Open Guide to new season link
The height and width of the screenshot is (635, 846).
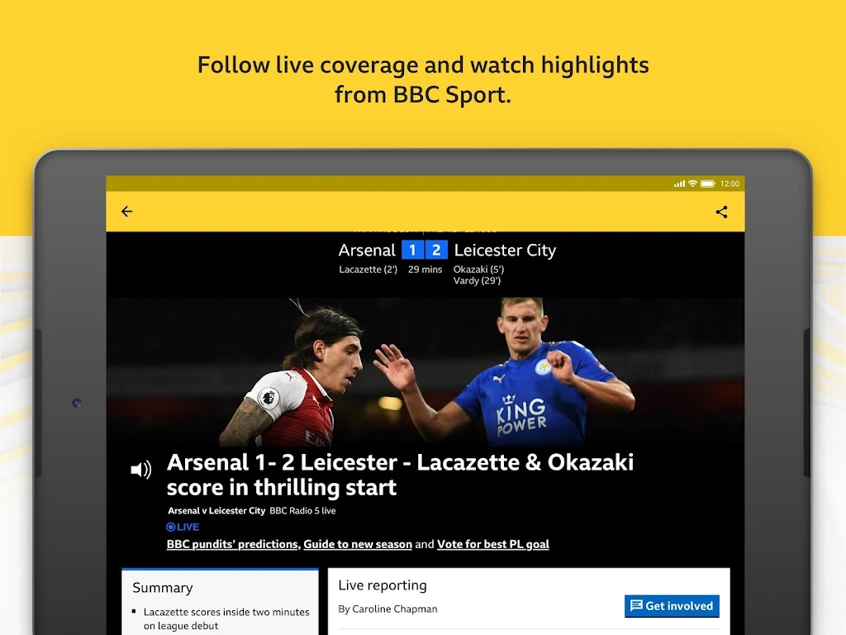(358, 544)
